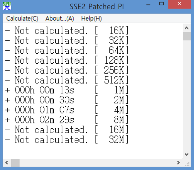This screenshot has width=194, height=170.
Task: Click the vertical scrollbar thumb
Action: [x=187, y=36]
